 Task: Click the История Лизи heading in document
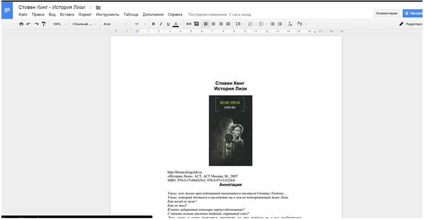point(230,88)
